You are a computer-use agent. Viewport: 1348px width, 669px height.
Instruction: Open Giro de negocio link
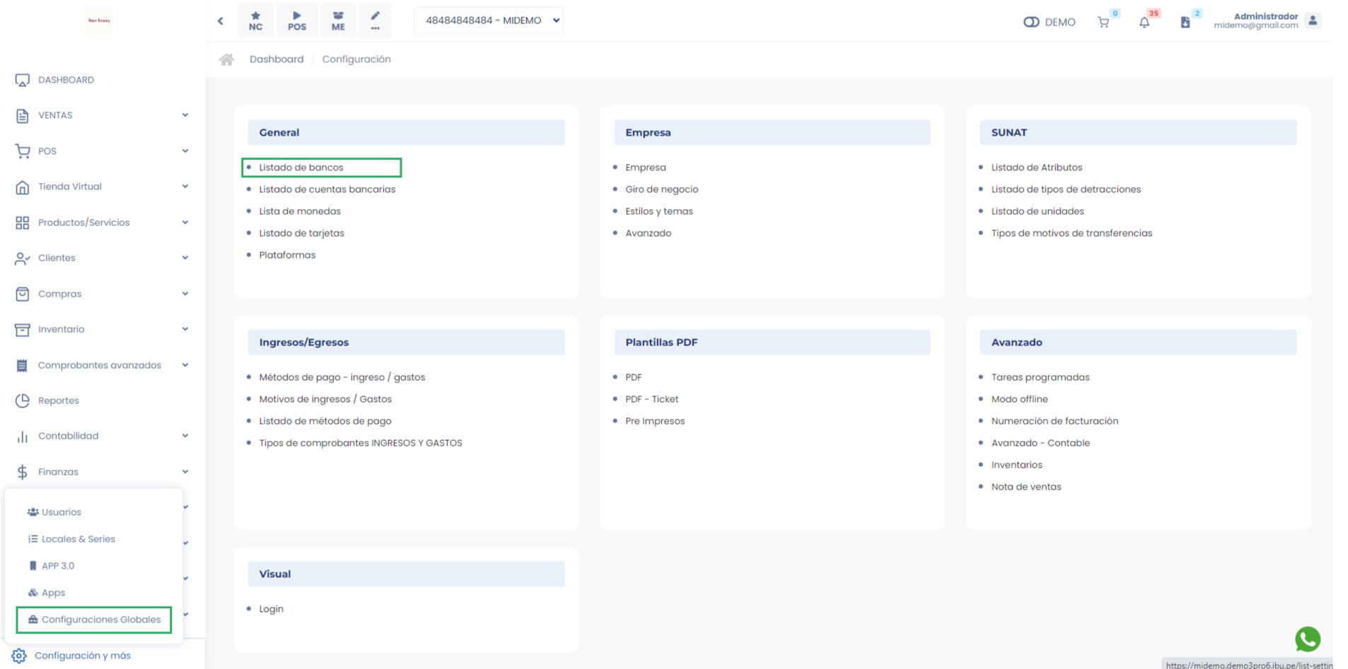coord(662,189)
